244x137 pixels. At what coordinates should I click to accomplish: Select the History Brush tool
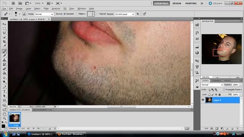[x=4, y=64]
